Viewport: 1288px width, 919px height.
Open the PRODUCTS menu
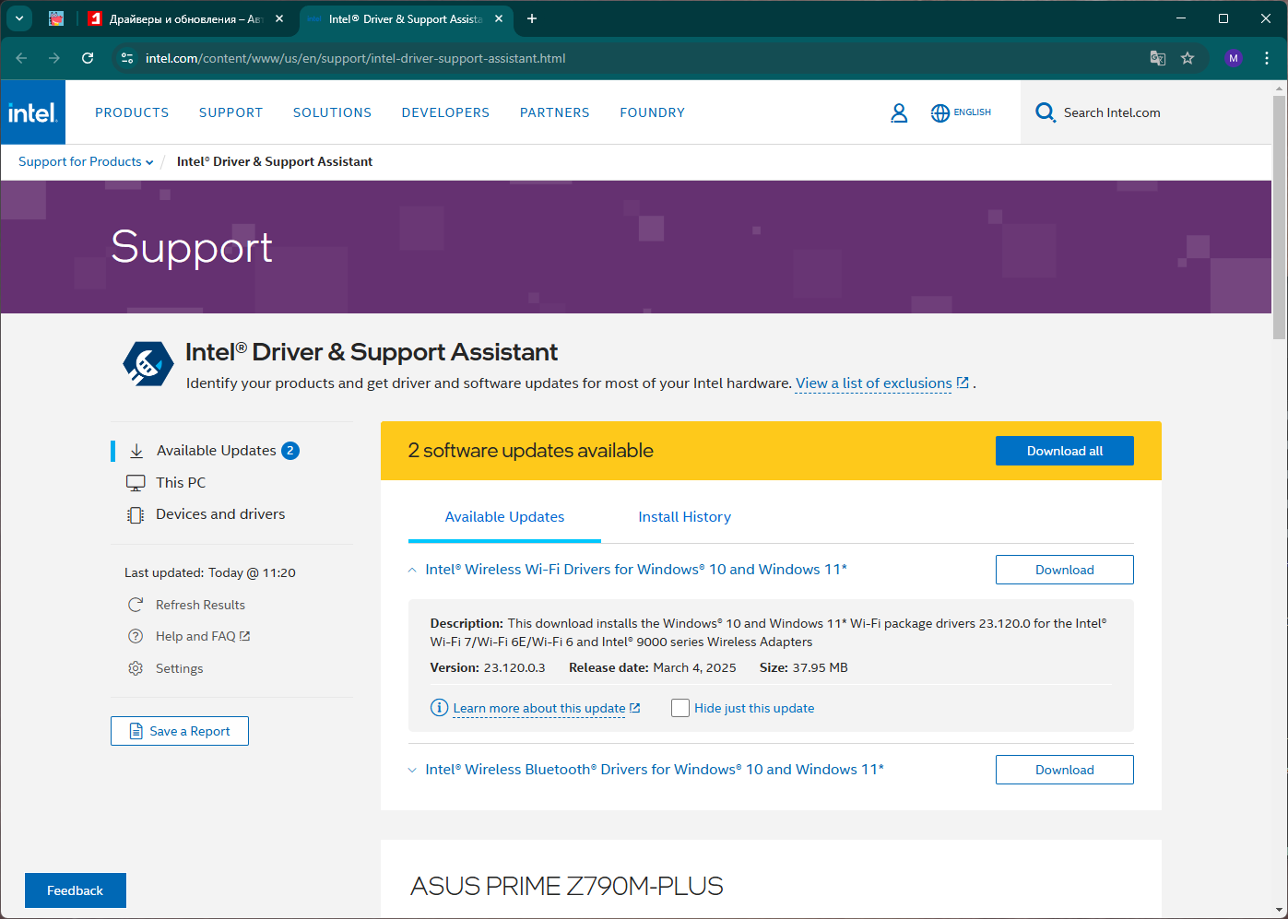132,112
